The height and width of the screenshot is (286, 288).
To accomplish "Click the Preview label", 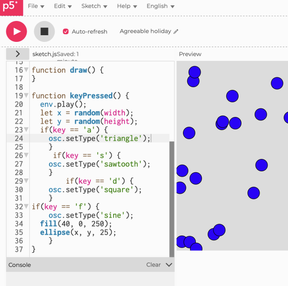I will [x=190, y=54].
